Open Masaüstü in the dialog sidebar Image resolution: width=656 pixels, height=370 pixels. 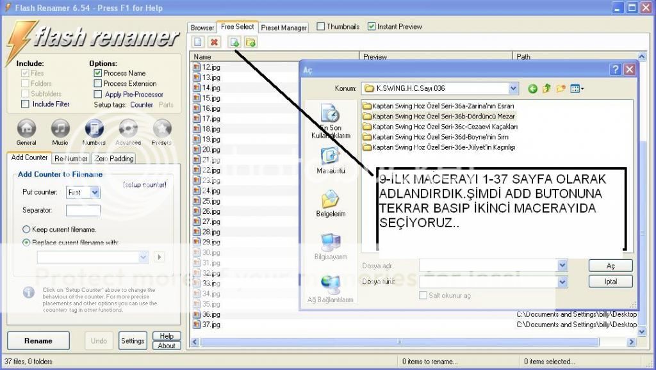(x=330, y=160)
